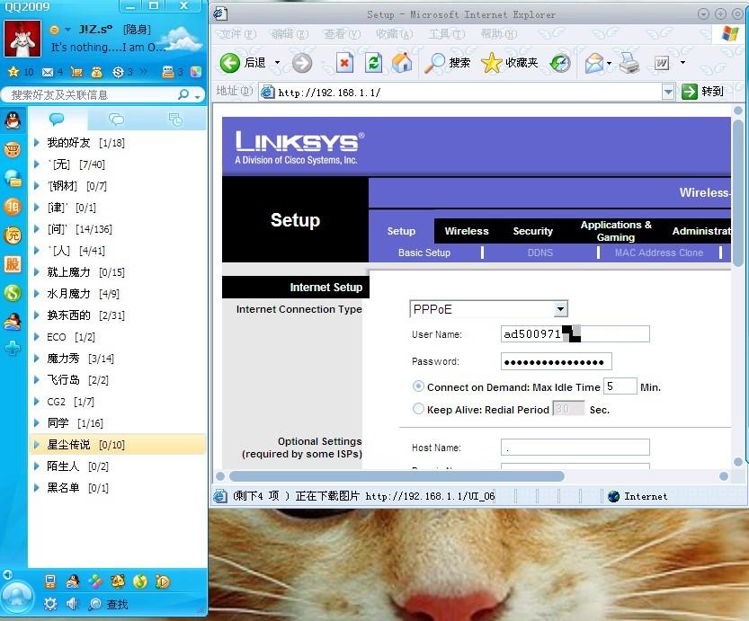Open the IE address bar dropdown arrow
Viewport: 749px width, 621px height.
668,92
